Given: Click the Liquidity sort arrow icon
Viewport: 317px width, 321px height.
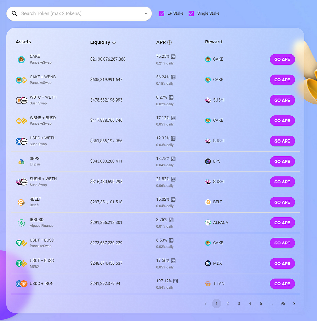Looking at the screenshot, I should [x=114, y=42].
